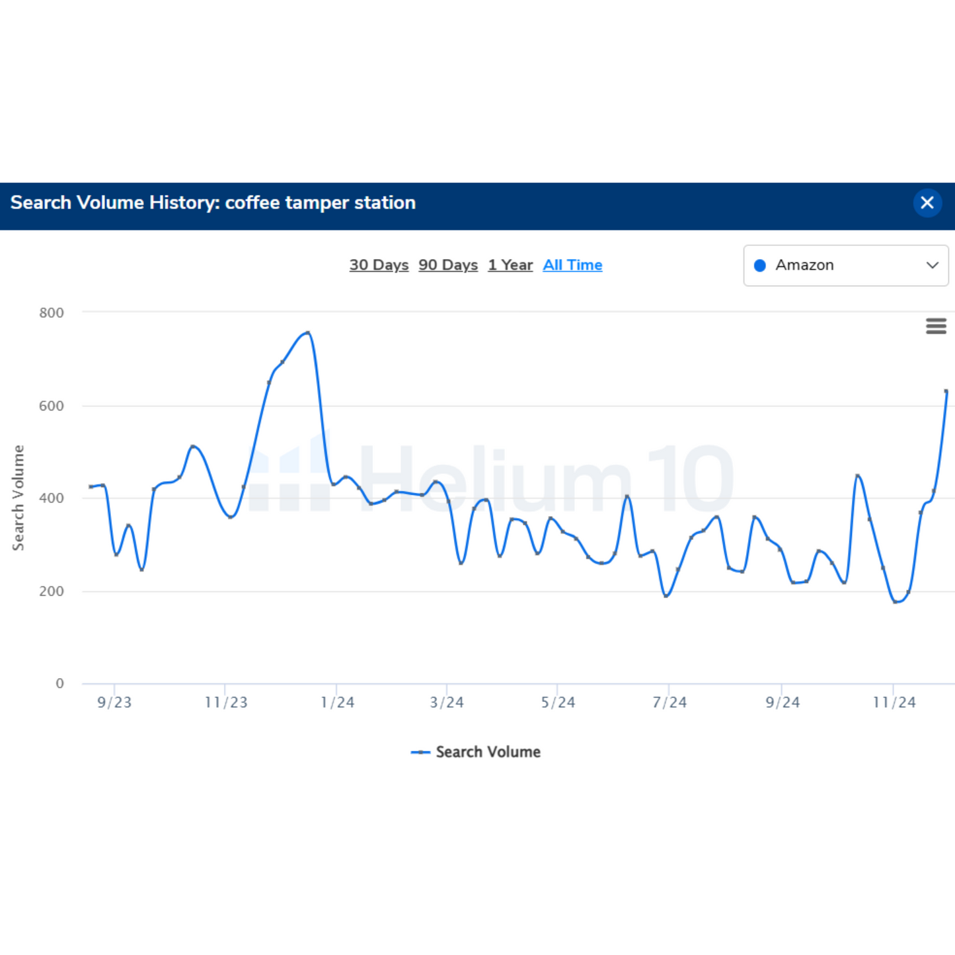Image resolution: width=955 pixels, height=955 pixels.
Task: Close the Search Volume History dialog
Action: (927, 203)
